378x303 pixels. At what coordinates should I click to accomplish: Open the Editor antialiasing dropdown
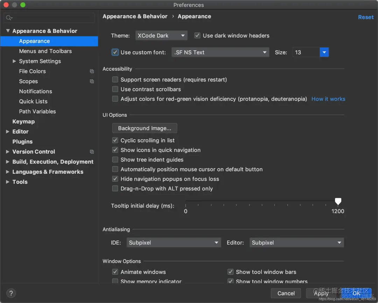296,242
